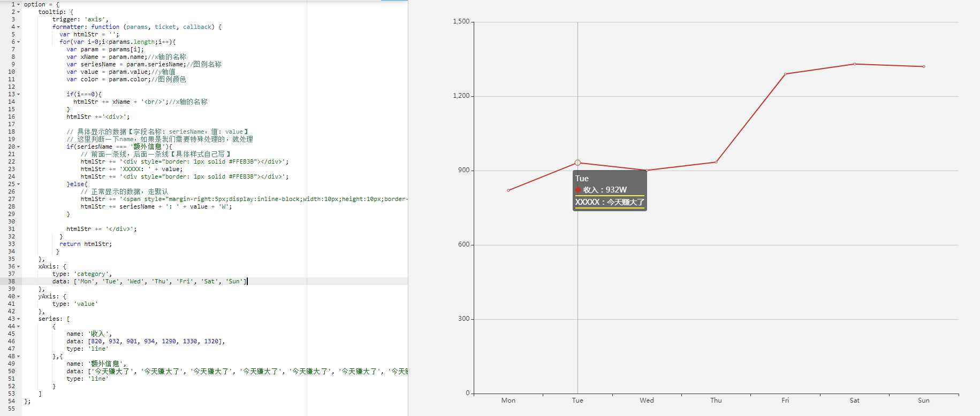Click the "htmlStr += '</div>';" code line
The image size is (980, 416).
coord(102,229)
